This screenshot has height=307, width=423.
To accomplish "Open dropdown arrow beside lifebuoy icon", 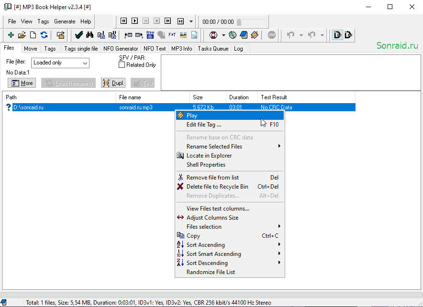I will [223, 35].
